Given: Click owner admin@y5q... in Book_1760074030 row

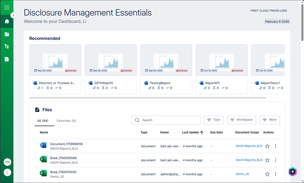Looking at the screenshot, I should point(170,174).
